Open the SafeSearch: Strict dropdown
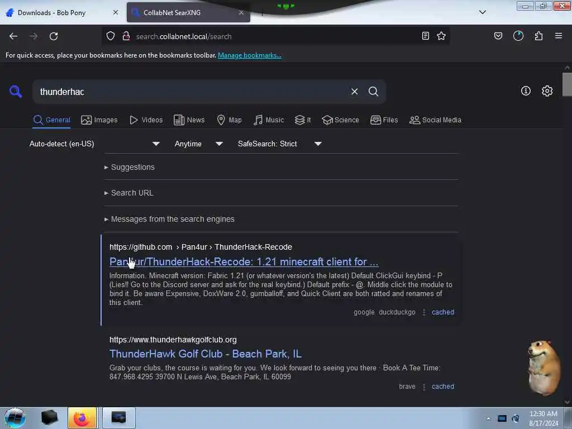Screen dimensions: 572x429 (x=280, y=144)
